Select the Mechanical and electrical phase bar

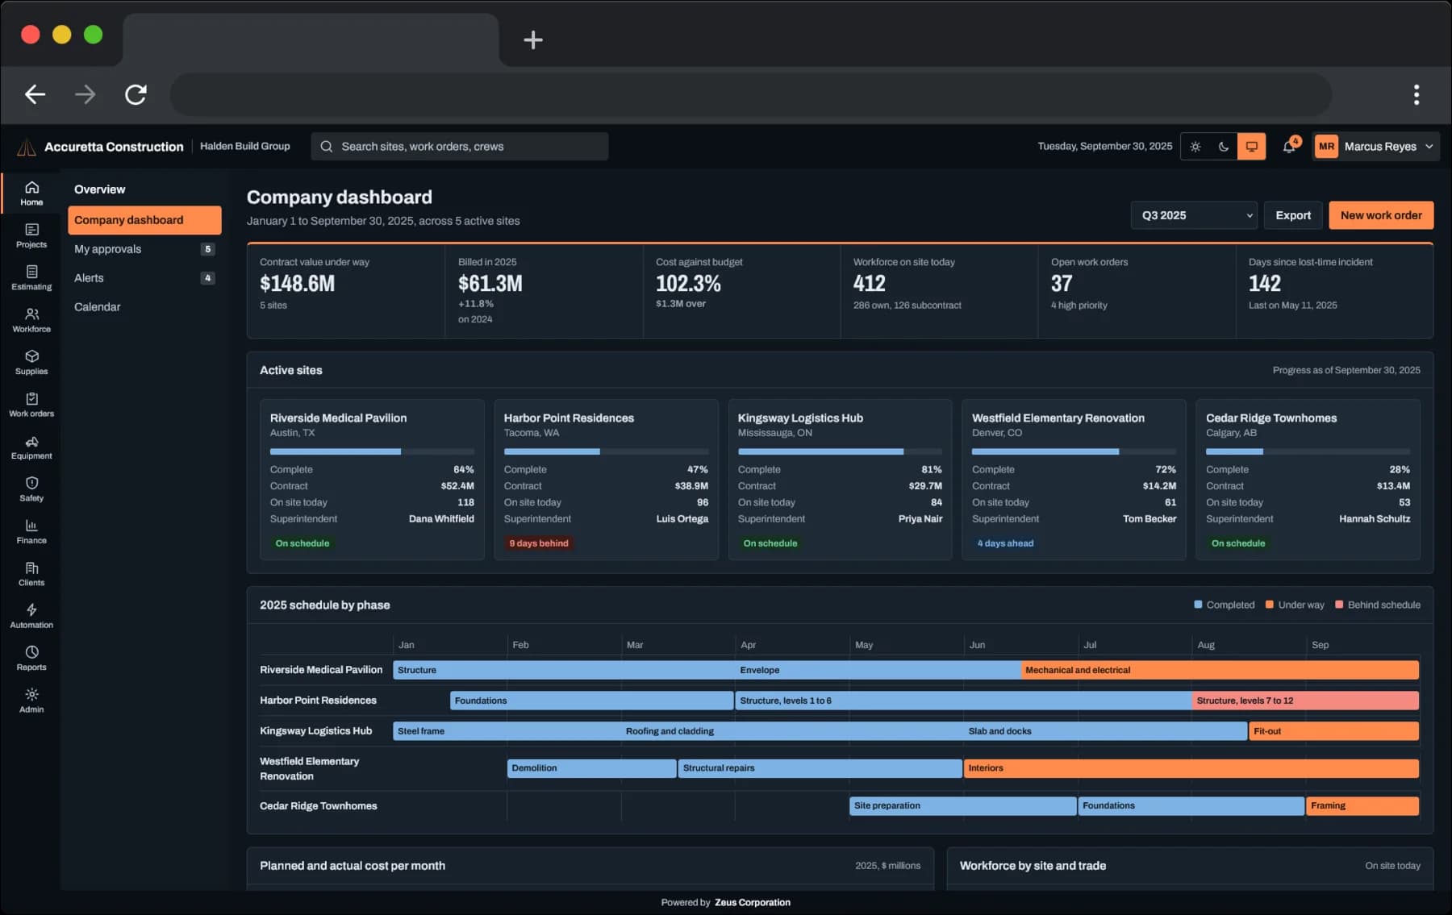[1220, 670]
